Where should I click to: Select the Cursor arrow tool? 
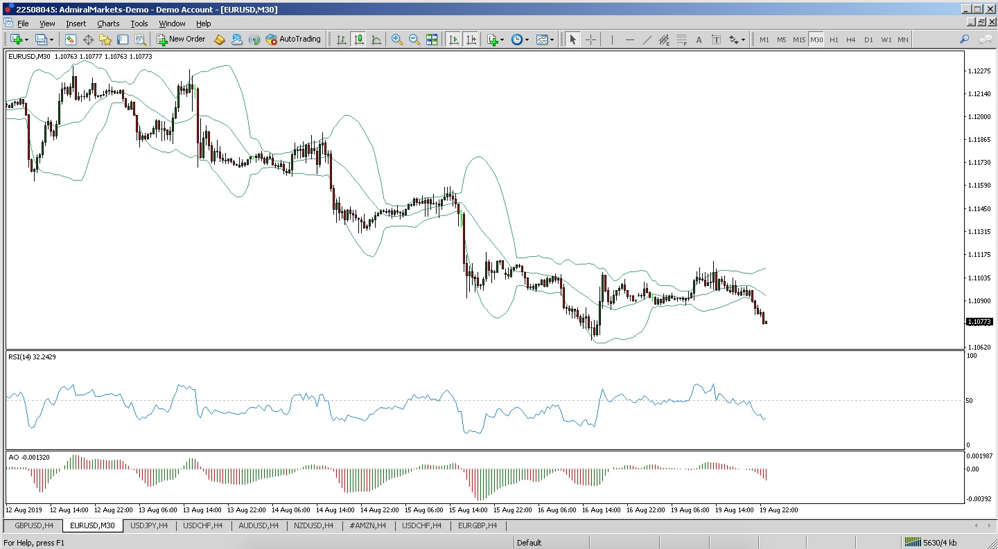[572, 39]
